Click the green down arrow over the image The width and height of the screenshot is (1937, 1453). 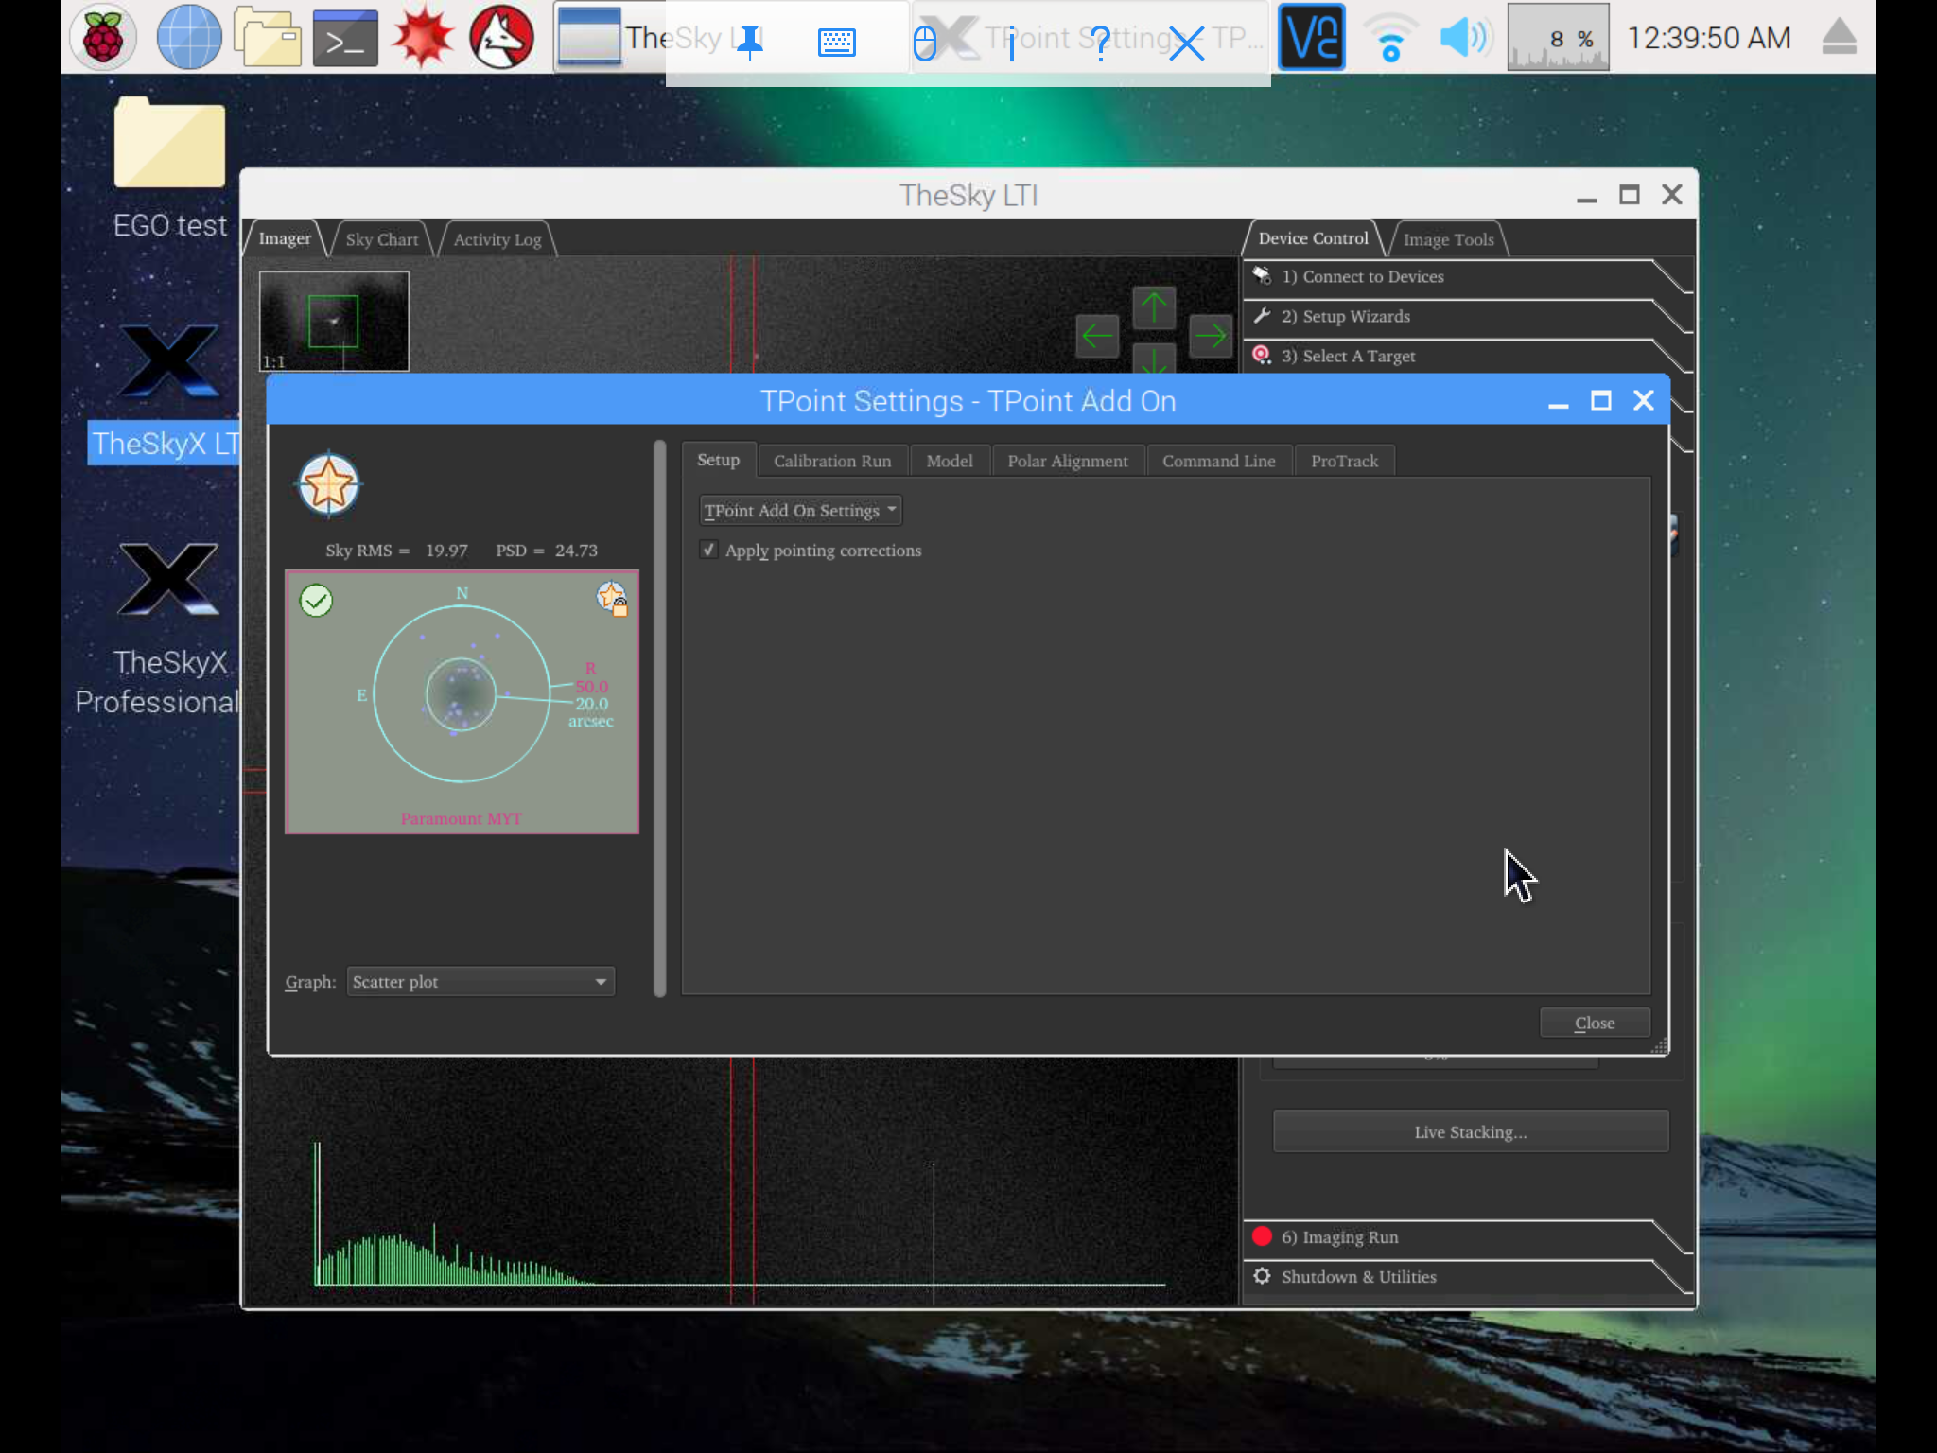1154,359
